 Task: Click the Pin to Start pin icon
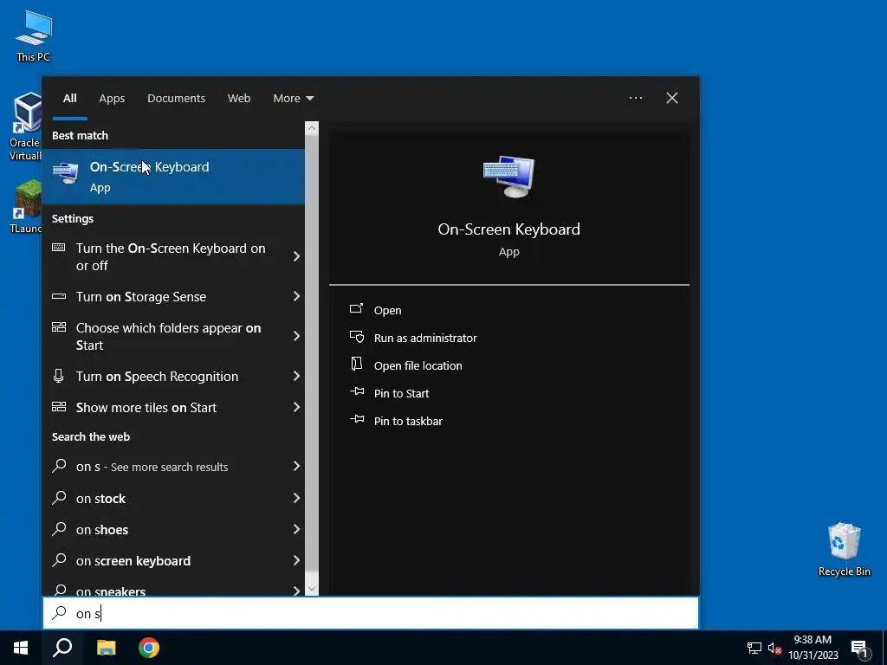point(356,392)
